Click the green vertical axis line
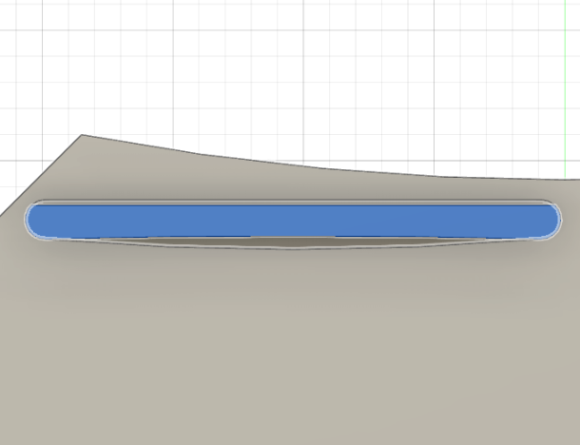 565,88
